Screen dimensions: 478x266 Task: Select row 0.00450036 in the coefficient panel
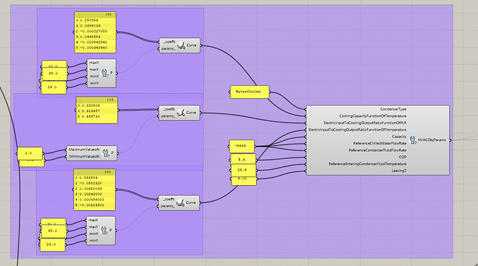click(94, 189)
